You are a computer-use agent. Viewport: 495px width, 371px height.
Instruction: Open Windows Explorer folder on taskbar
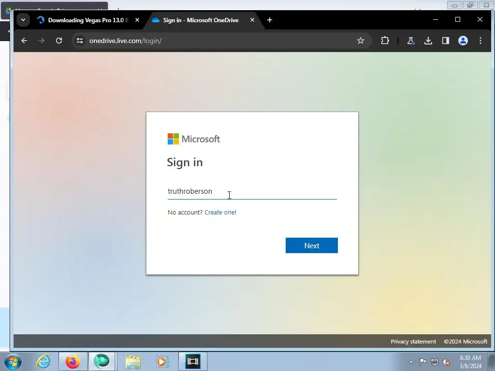133,361
